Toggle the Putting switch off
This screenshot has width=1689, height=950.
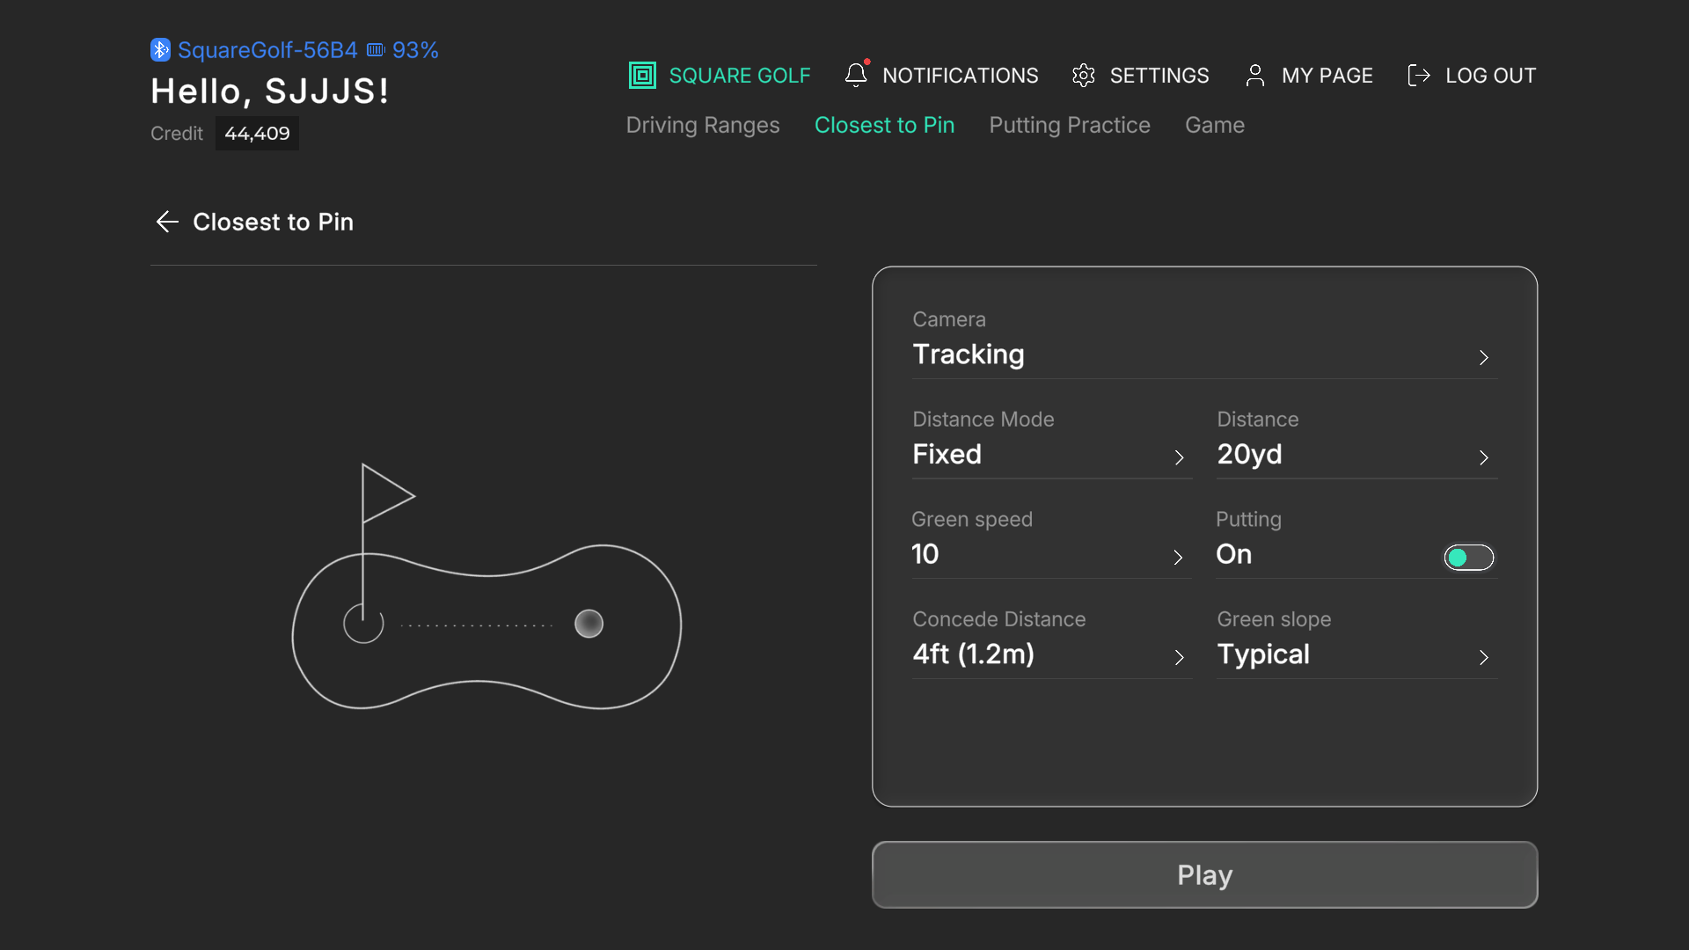click(1468, 558)
